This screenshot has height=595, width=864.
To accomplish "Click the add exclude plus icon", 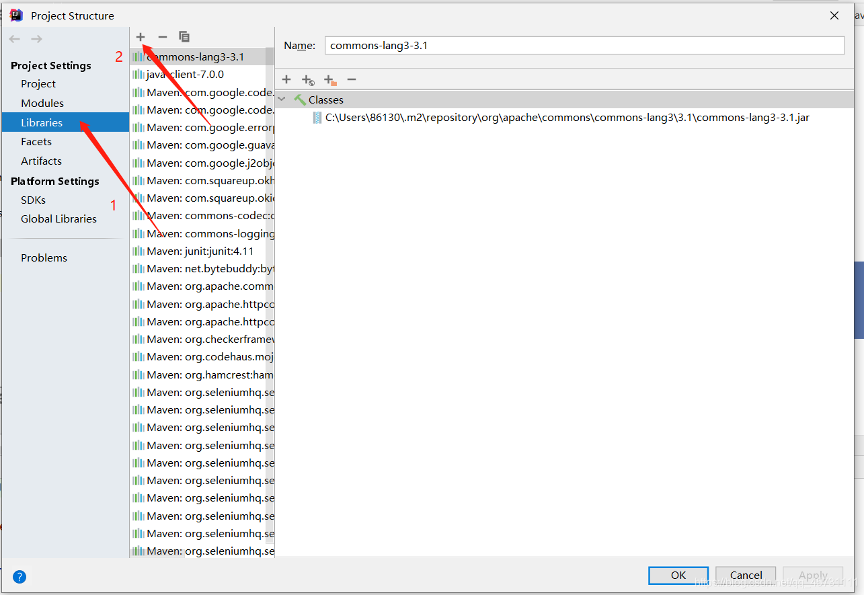I will (329, 80).
